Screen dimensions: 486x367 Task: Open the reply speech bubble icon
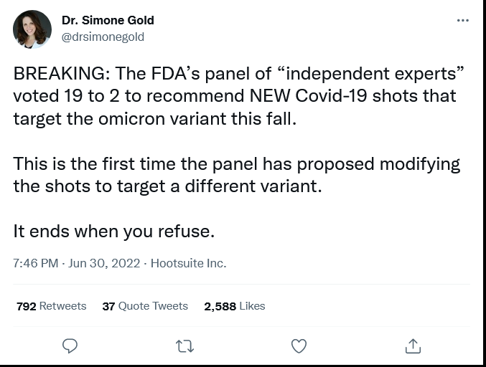point(70,346)
